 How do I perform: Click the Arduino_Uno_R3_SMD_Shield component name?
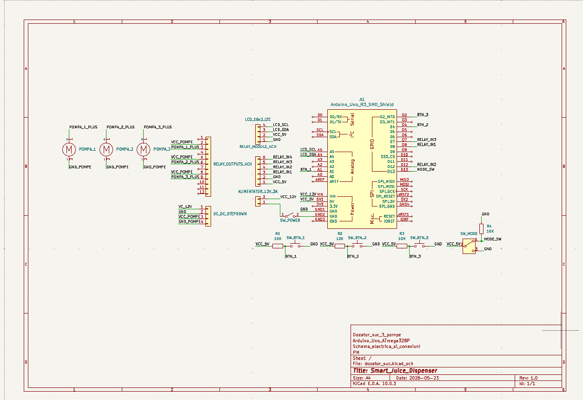coord(362,104)
